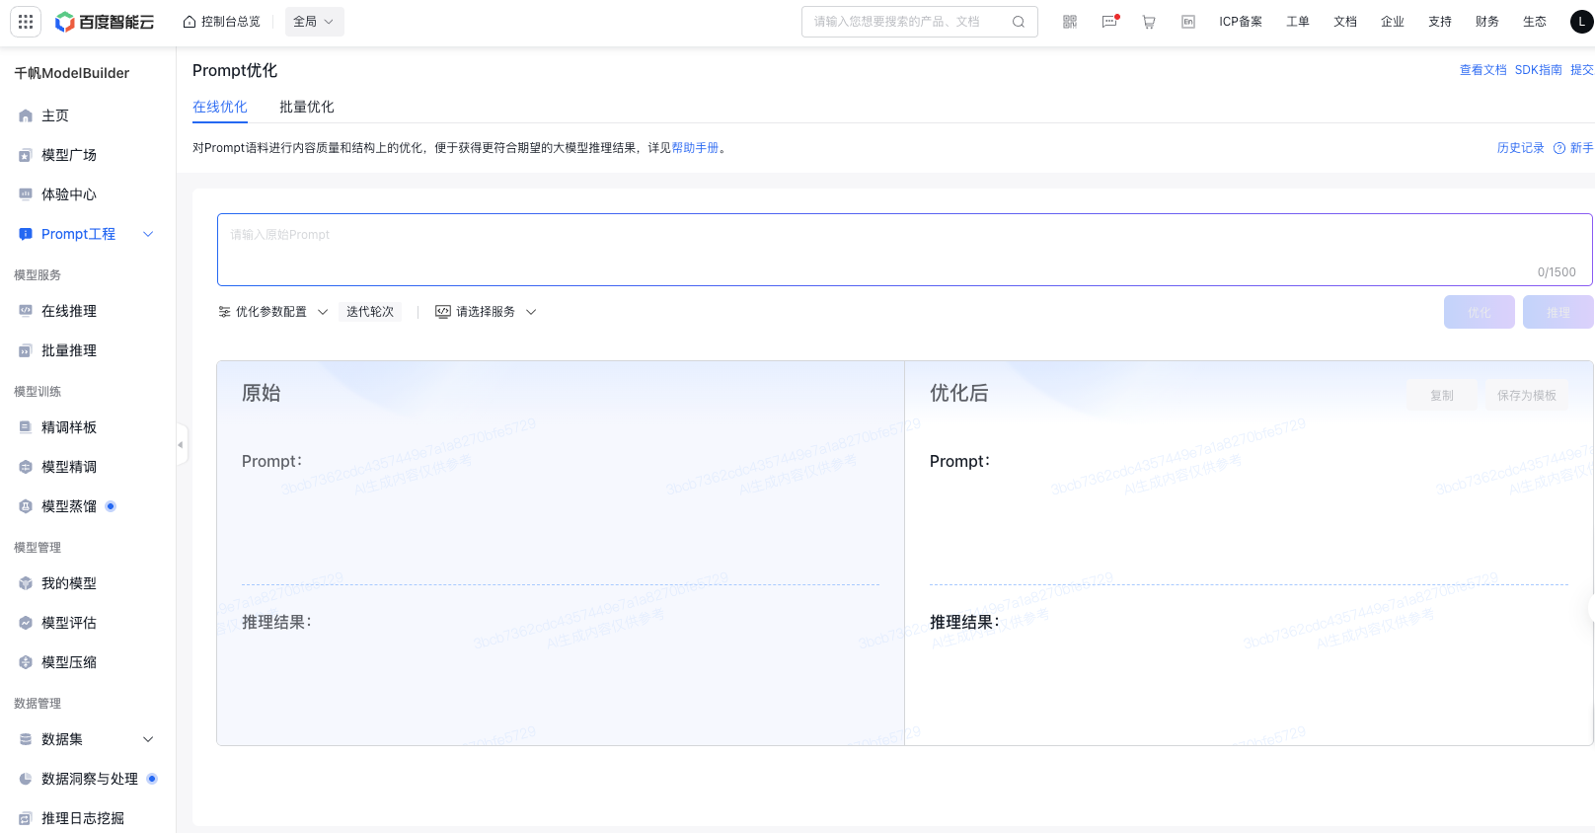Open 在线推理 in sidebar
1595x833 pixels.
click(69, 311)
